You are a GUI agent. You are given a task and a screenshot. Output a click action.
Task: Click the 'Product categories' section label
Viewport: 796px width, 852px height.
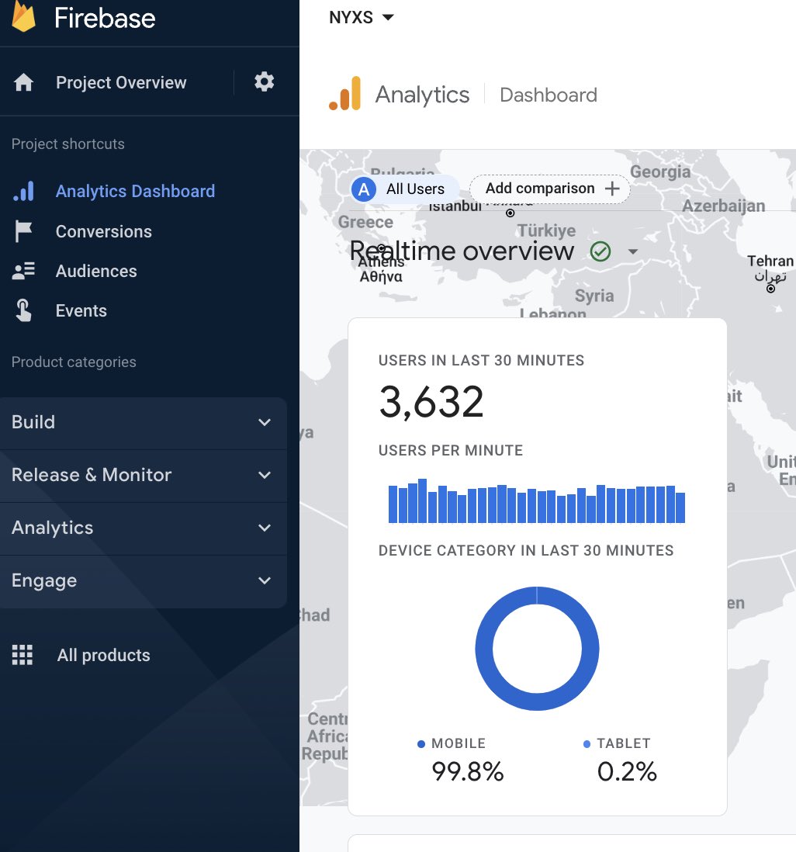(x=74, y=362)
